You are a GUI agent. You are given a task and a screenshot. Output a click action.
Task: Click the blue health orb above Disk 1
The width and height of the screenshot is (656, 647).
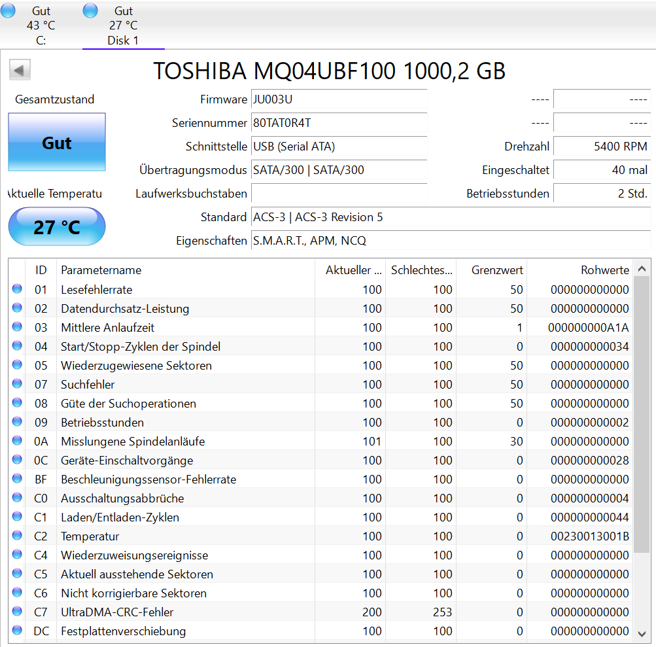click(x=90, y=10)
